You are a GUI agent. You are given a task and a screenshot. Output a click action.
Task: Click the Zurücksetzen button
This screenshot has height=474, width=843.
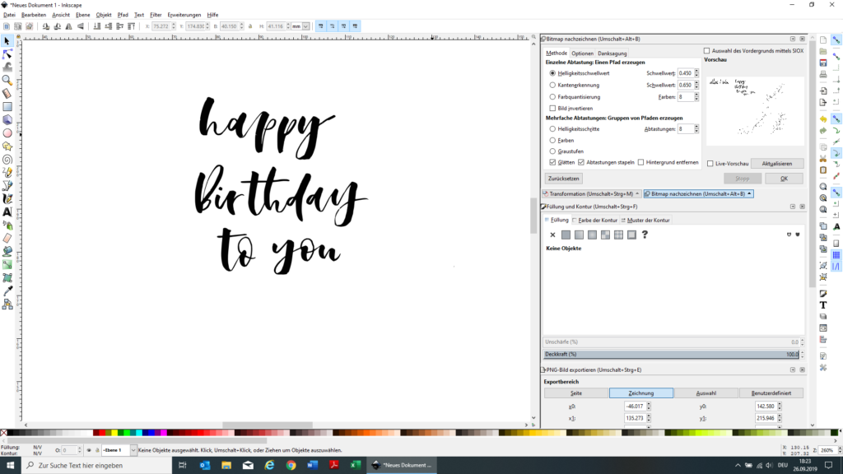[x=564, y=179]
